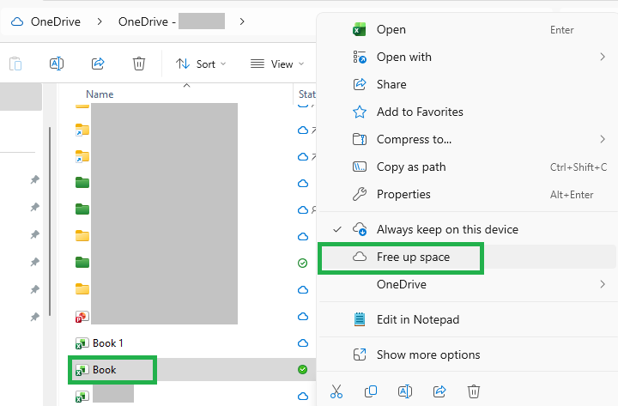Click the OneDrive breadcrumb in the address bar
Viewport: 618px width, 406px height.
56,21
